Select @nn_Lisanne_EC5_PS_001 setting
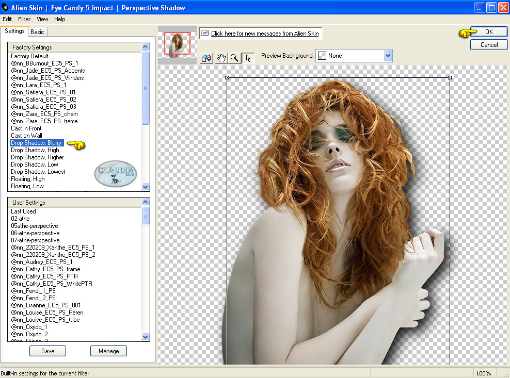This screenshot has height=378, width=510. (x=46, y=305)
